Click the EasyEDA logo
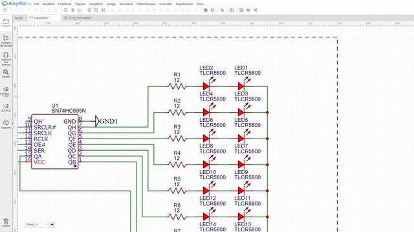Screen dimensions: 414x232 [x=17, y=4]
